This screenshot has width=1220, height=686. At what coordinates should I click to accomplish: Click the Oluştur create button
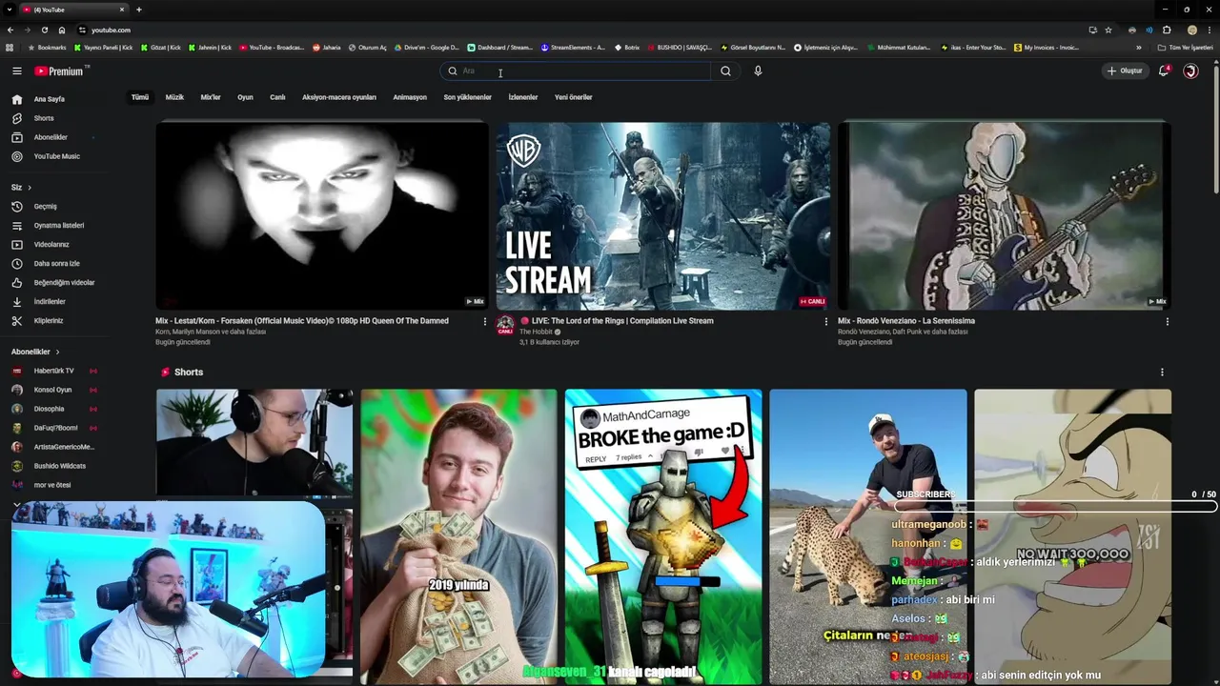pos(1125,71)
